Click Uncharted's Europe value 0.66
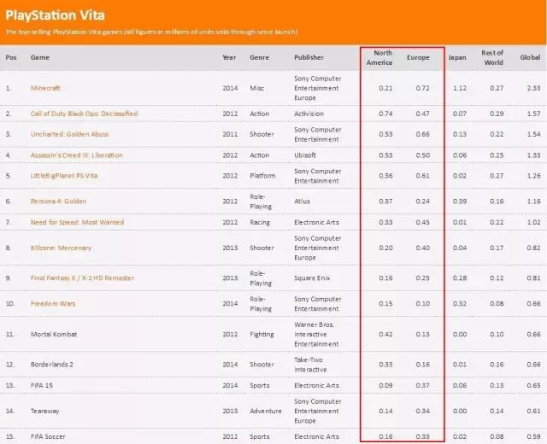Image resolution: width=547 pixels, height=444 pixels. 422,134
